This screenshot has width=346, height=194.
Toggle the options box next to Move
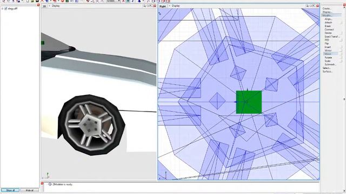click(x=341, y=54)
